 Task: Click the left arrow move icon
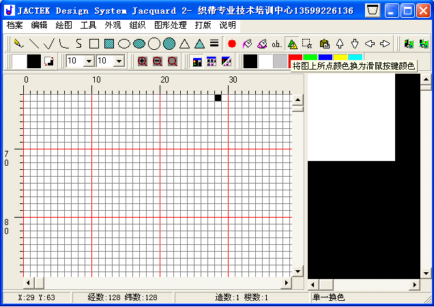point(369,44)
